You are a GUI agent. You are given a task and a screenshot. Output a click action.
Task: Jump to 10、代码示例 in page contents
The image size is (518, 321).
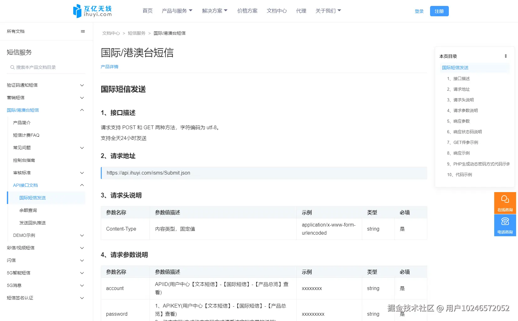coord(459,175)
